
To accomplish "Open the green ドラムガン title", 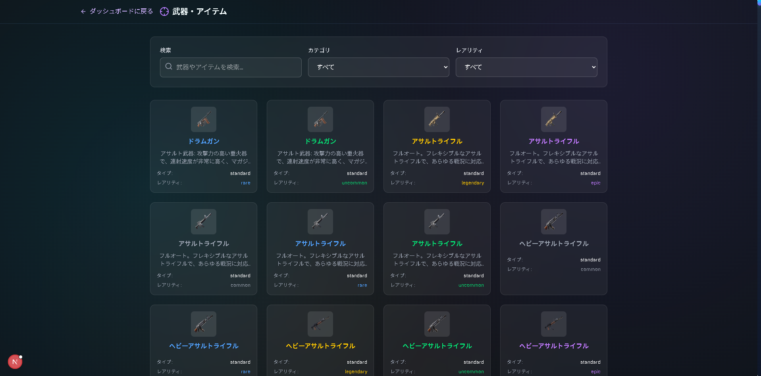I will coord(320,141).
